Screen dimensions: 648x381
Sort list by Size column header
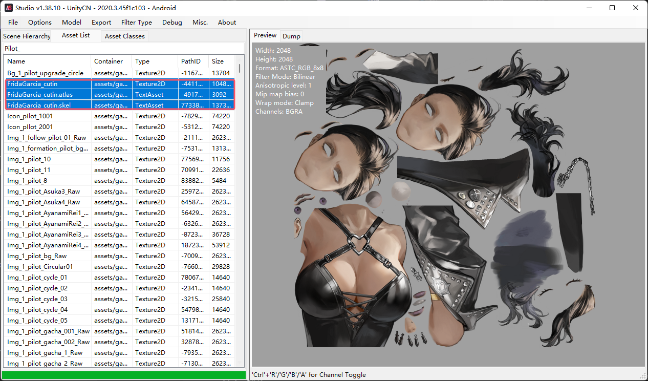coord(222,61)
